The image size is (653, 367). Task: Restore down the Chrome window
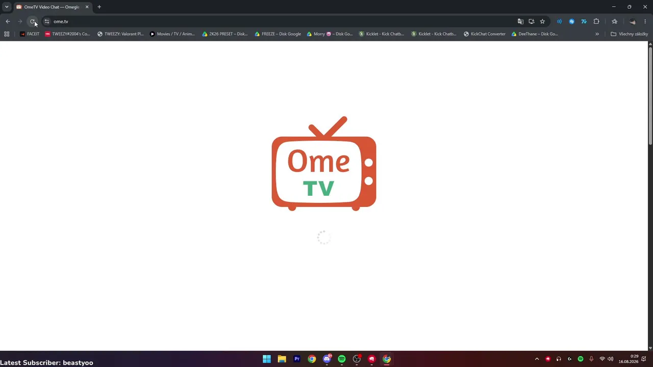point(629,7)
